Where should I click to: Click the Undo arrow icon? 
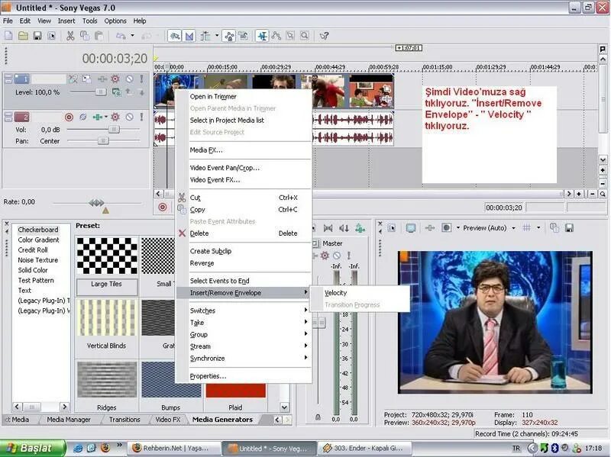point(121,36)
